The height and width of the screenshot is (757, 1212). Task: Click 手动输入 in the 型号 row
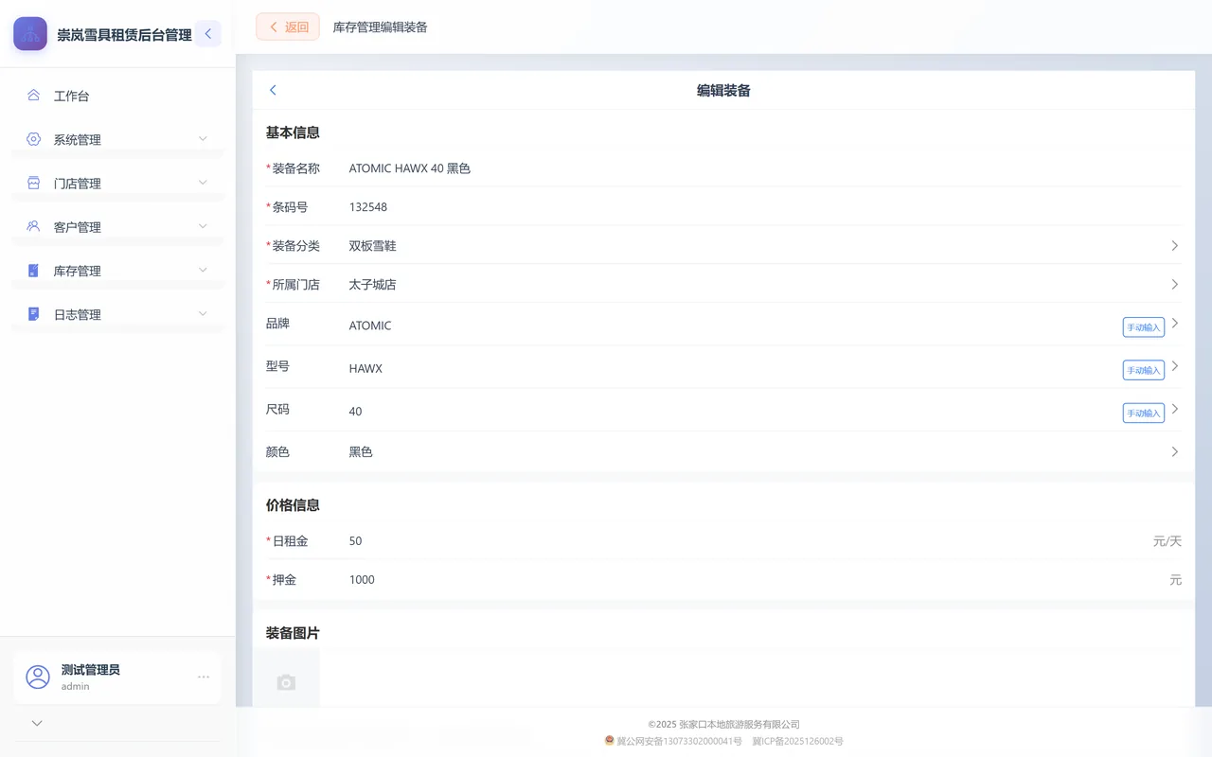coord(1144,370)
